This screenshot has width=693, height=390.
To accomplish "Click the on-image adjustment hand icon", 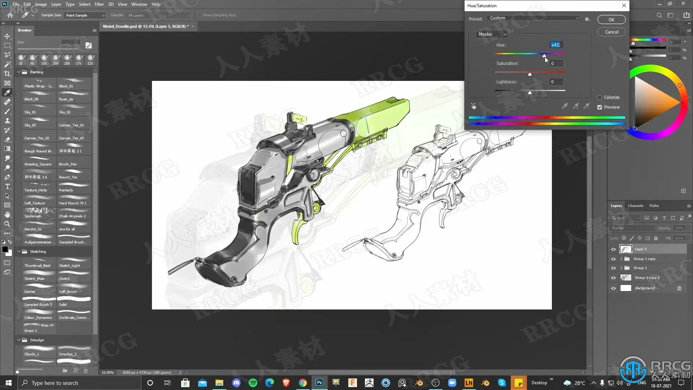I will click(x=474, y=106).
